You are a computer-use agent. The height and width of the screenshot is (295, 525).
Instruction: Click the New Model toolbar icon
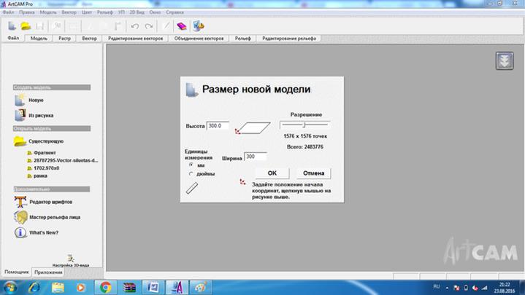(x=12, y=25)
